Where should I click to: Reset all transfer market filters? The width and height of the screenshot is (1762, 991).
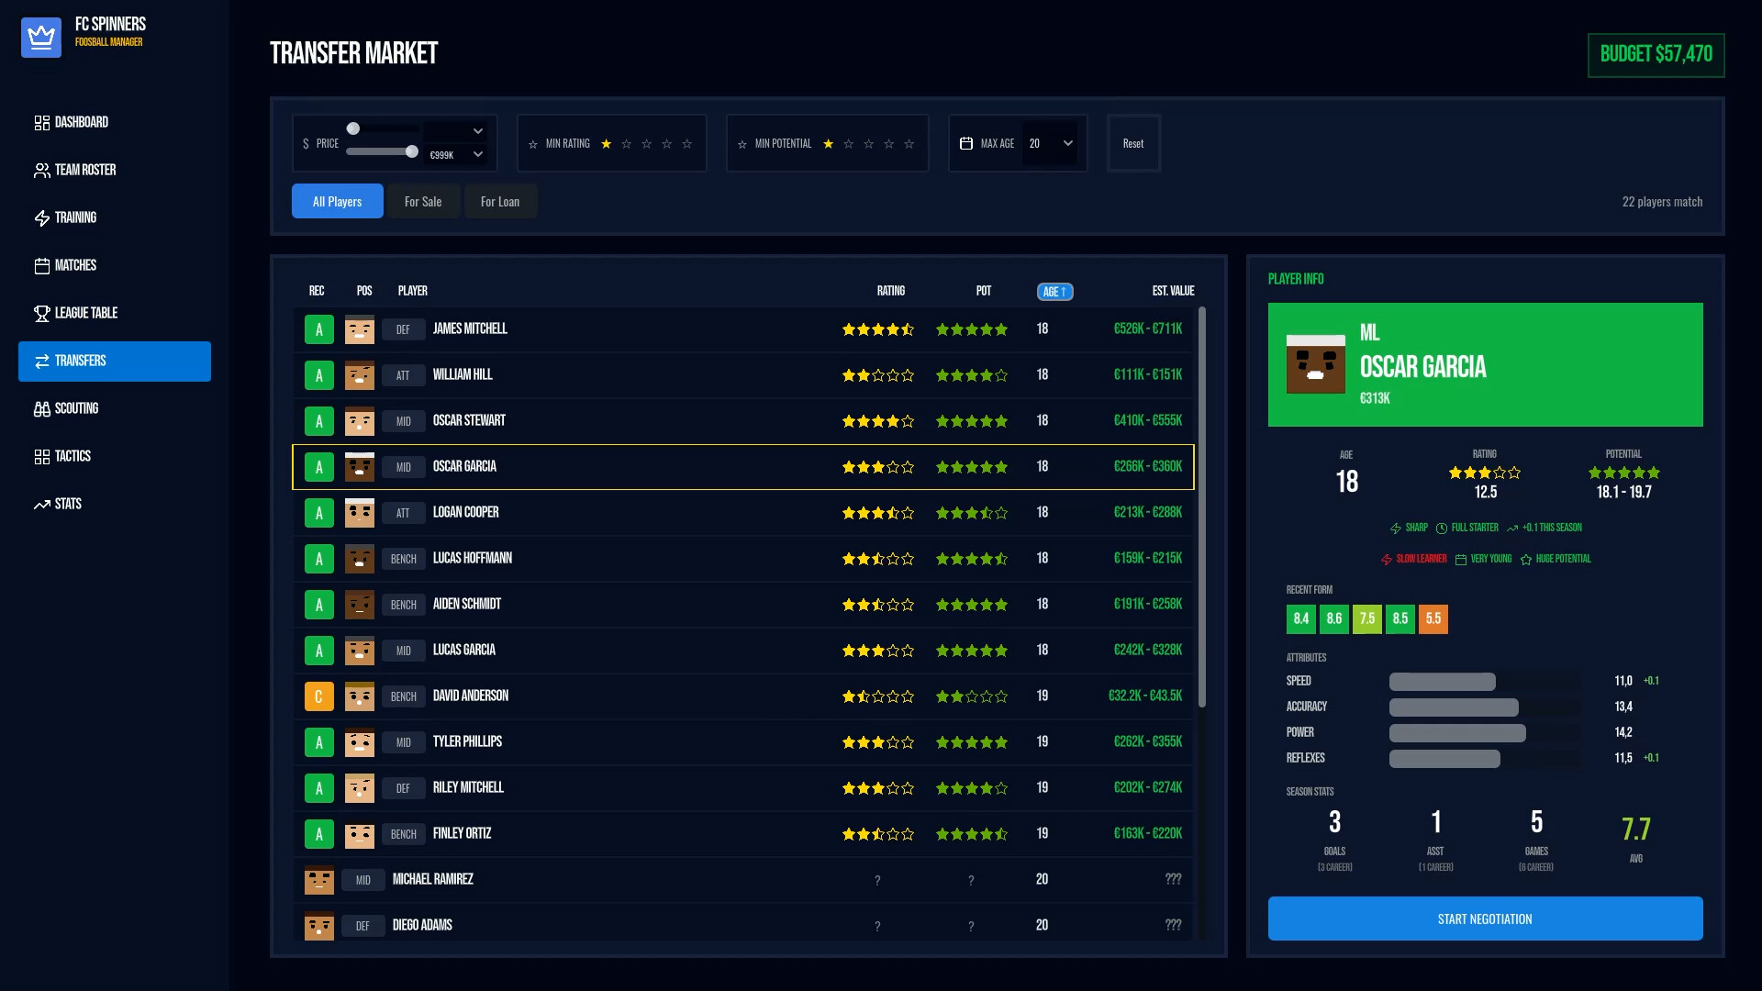coord(1133,143)
